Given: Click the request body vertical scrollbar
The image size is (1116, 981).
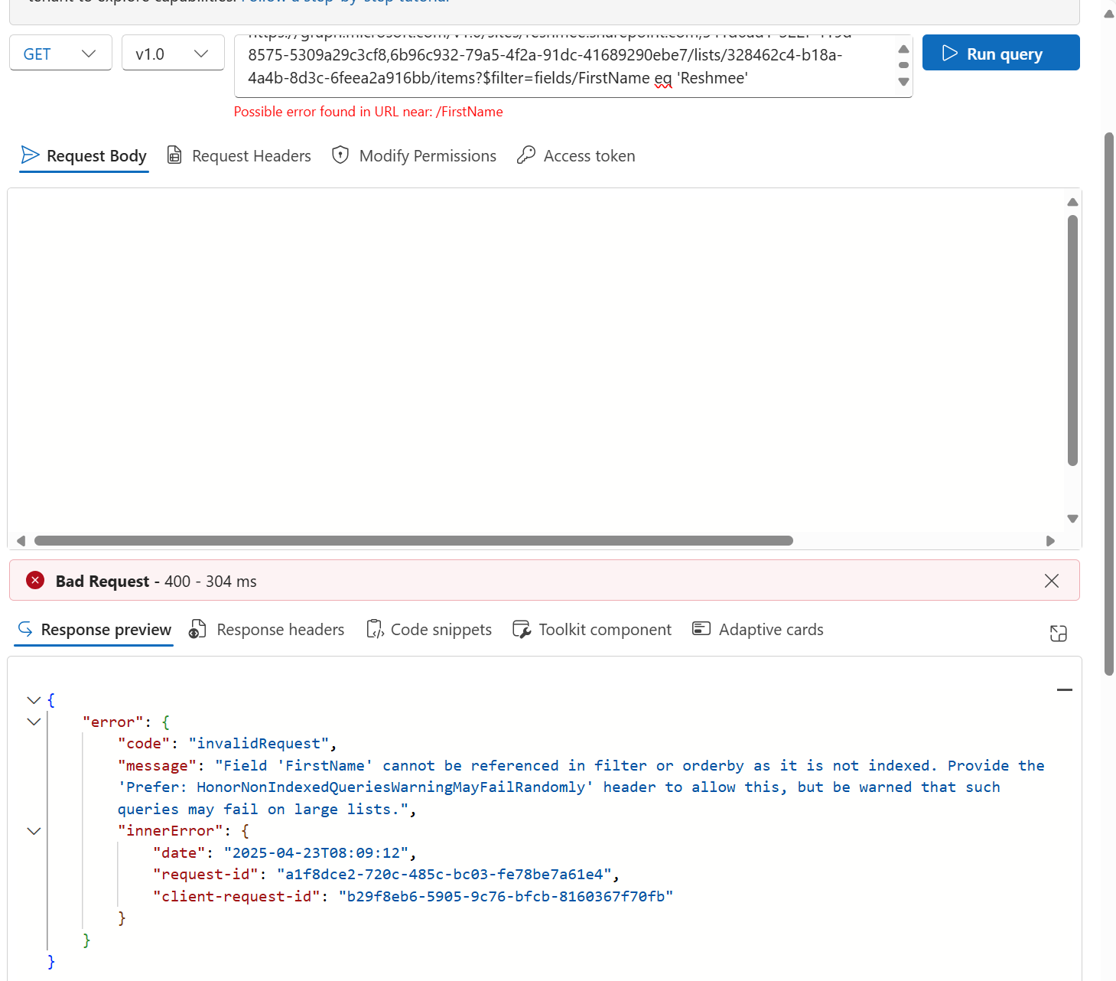Looking at the screenshot, I should (1072, 340).
